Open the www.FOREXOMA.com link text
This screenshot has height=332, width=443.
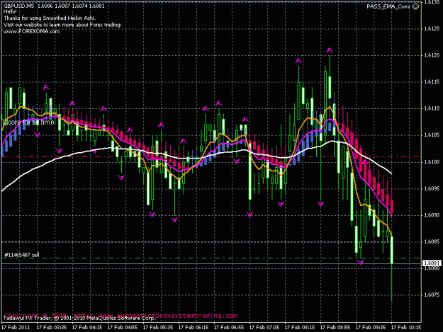point(31,31)
